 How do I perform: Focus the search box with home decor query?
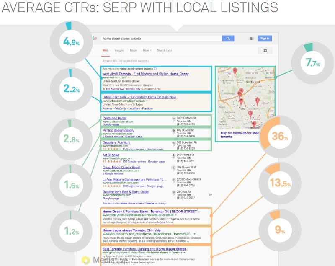[x=161, y=39]
